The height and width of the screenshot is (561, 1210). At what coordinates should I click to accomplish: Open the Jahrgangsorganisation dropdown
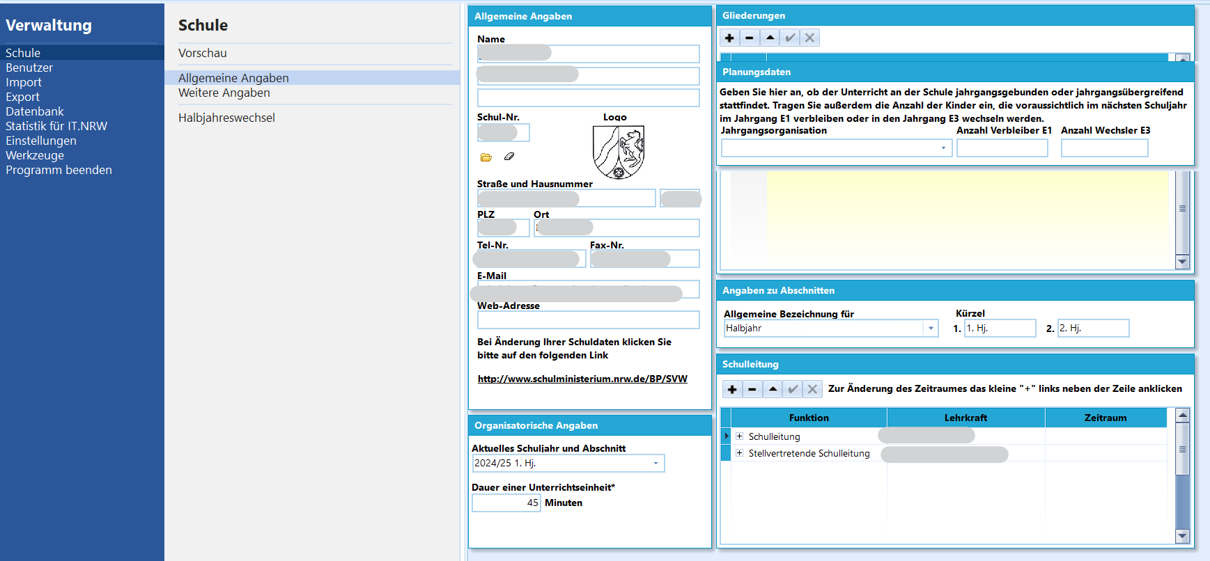[x=943, y=148]
